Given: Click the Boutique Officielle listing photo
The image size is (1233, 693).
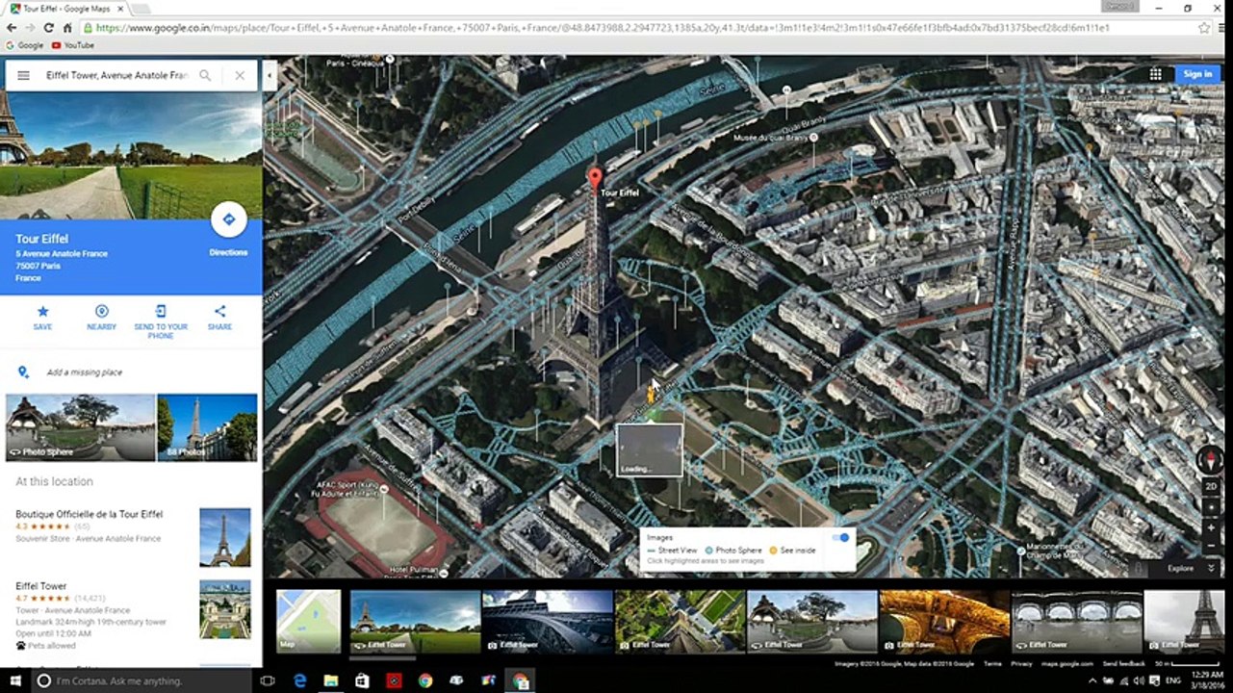Looking at the screenshot, I should 225,537.
